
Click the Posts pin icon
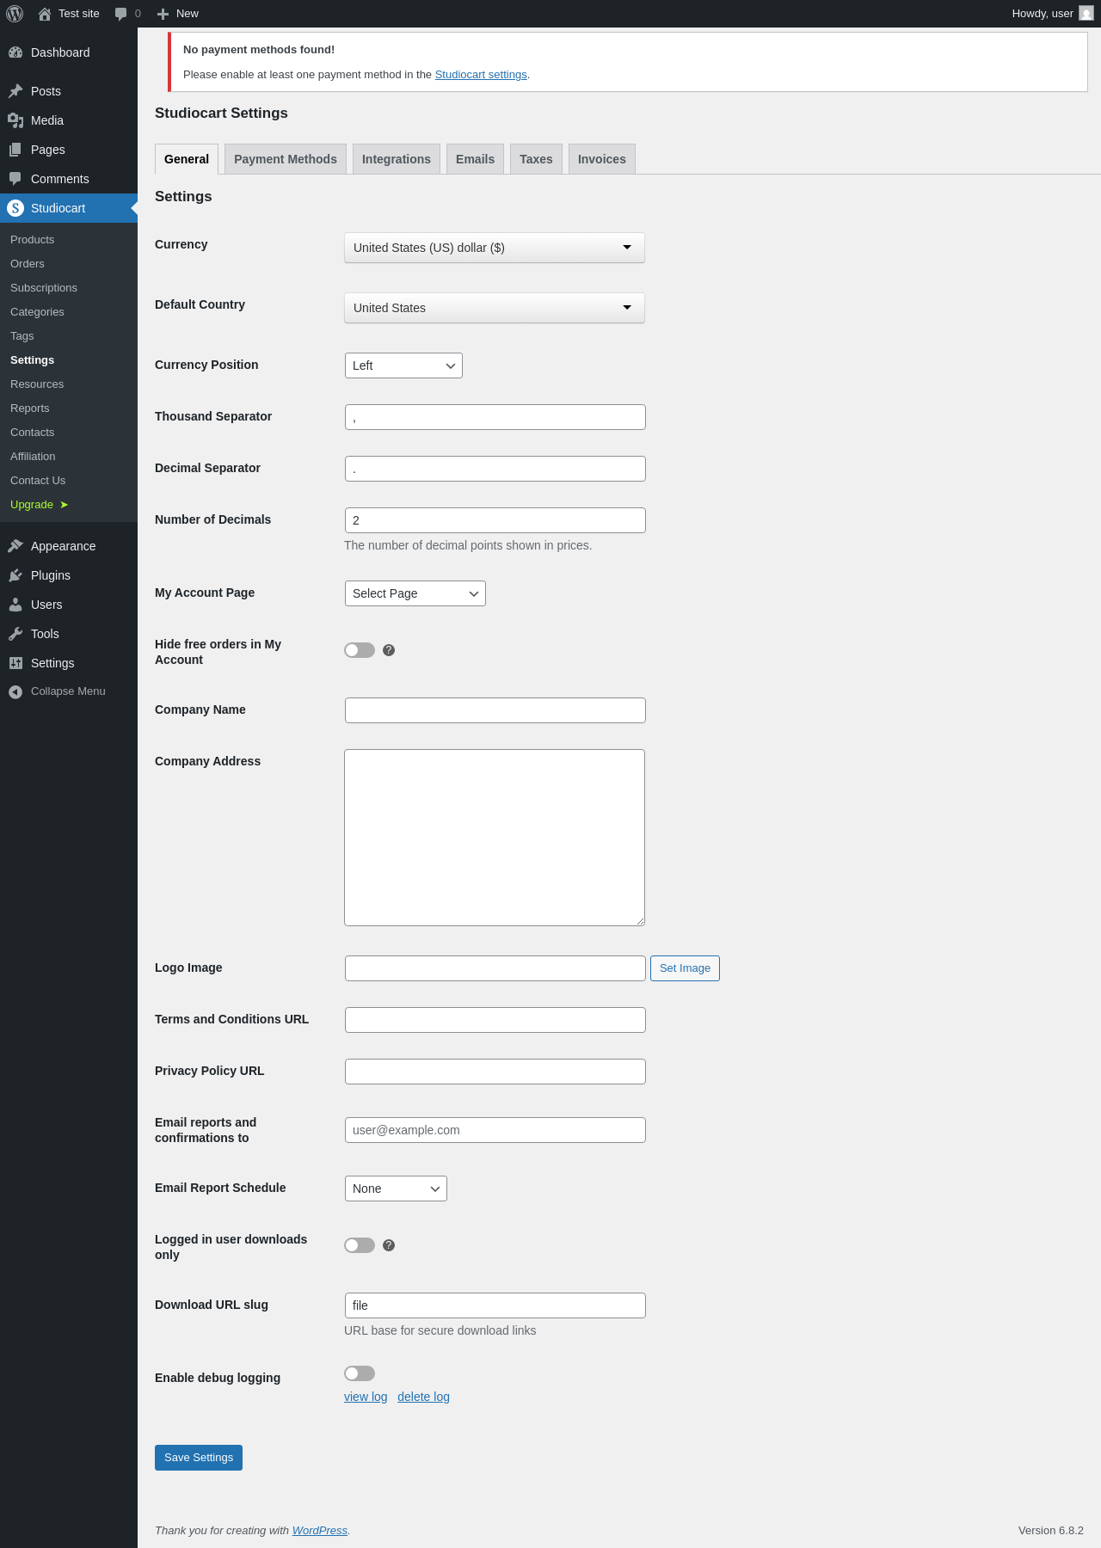[x=15, y=91]
